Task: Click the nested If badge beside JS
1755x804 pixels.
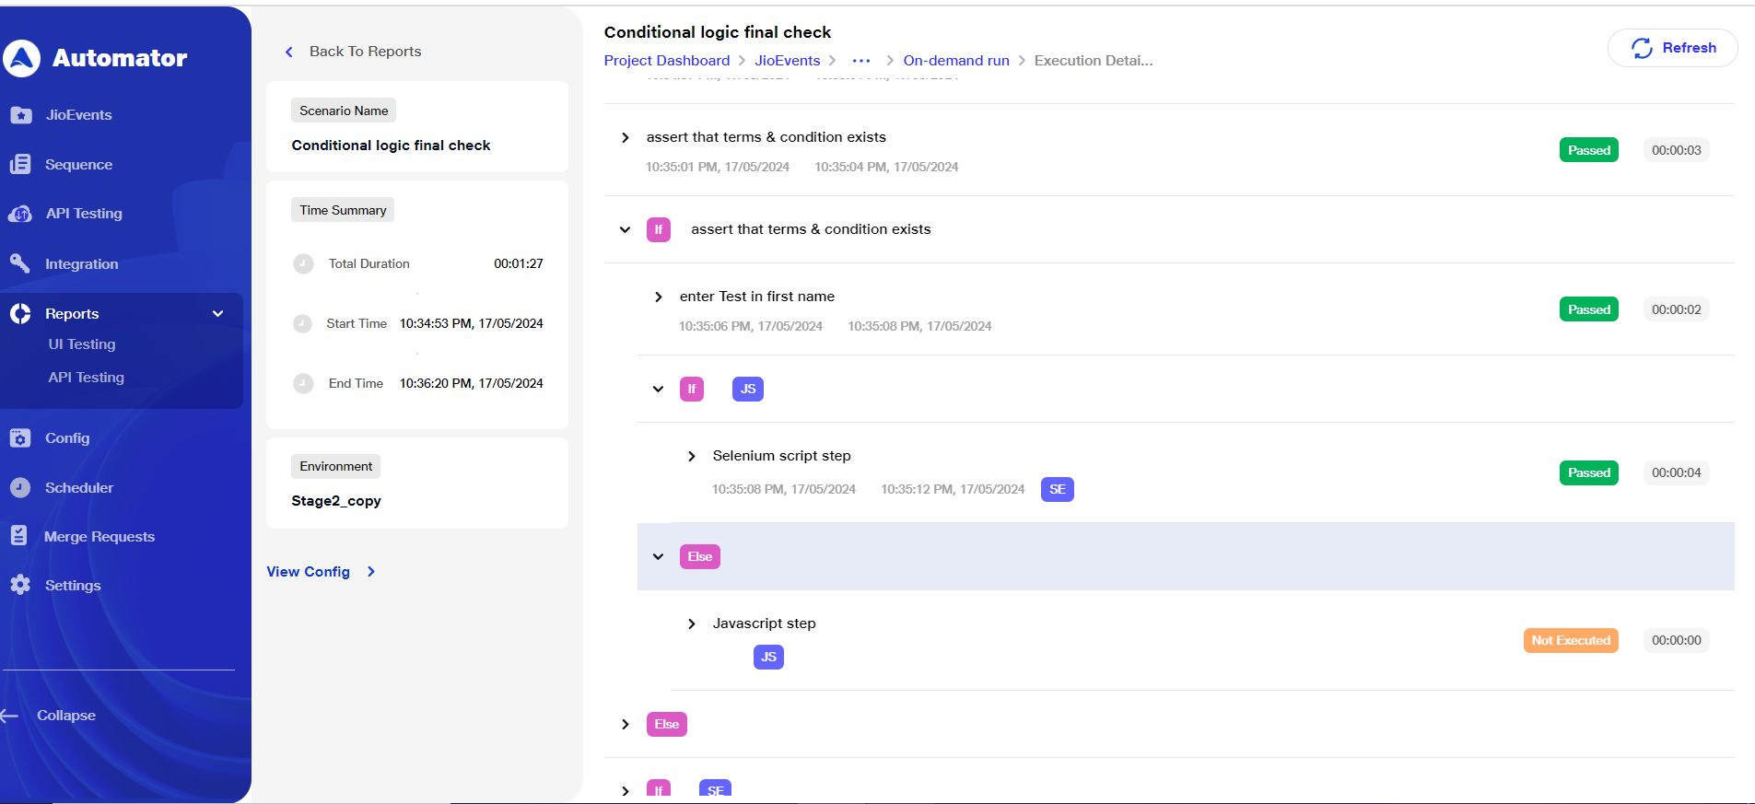Action: coord(692,389)
